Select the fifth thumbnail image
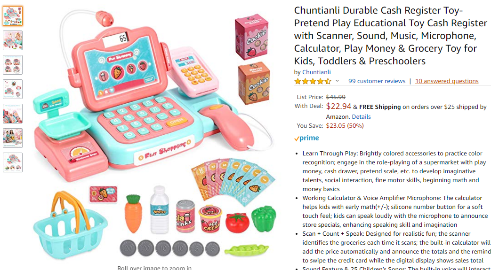491x270 pixels. [x=13, y=114]
